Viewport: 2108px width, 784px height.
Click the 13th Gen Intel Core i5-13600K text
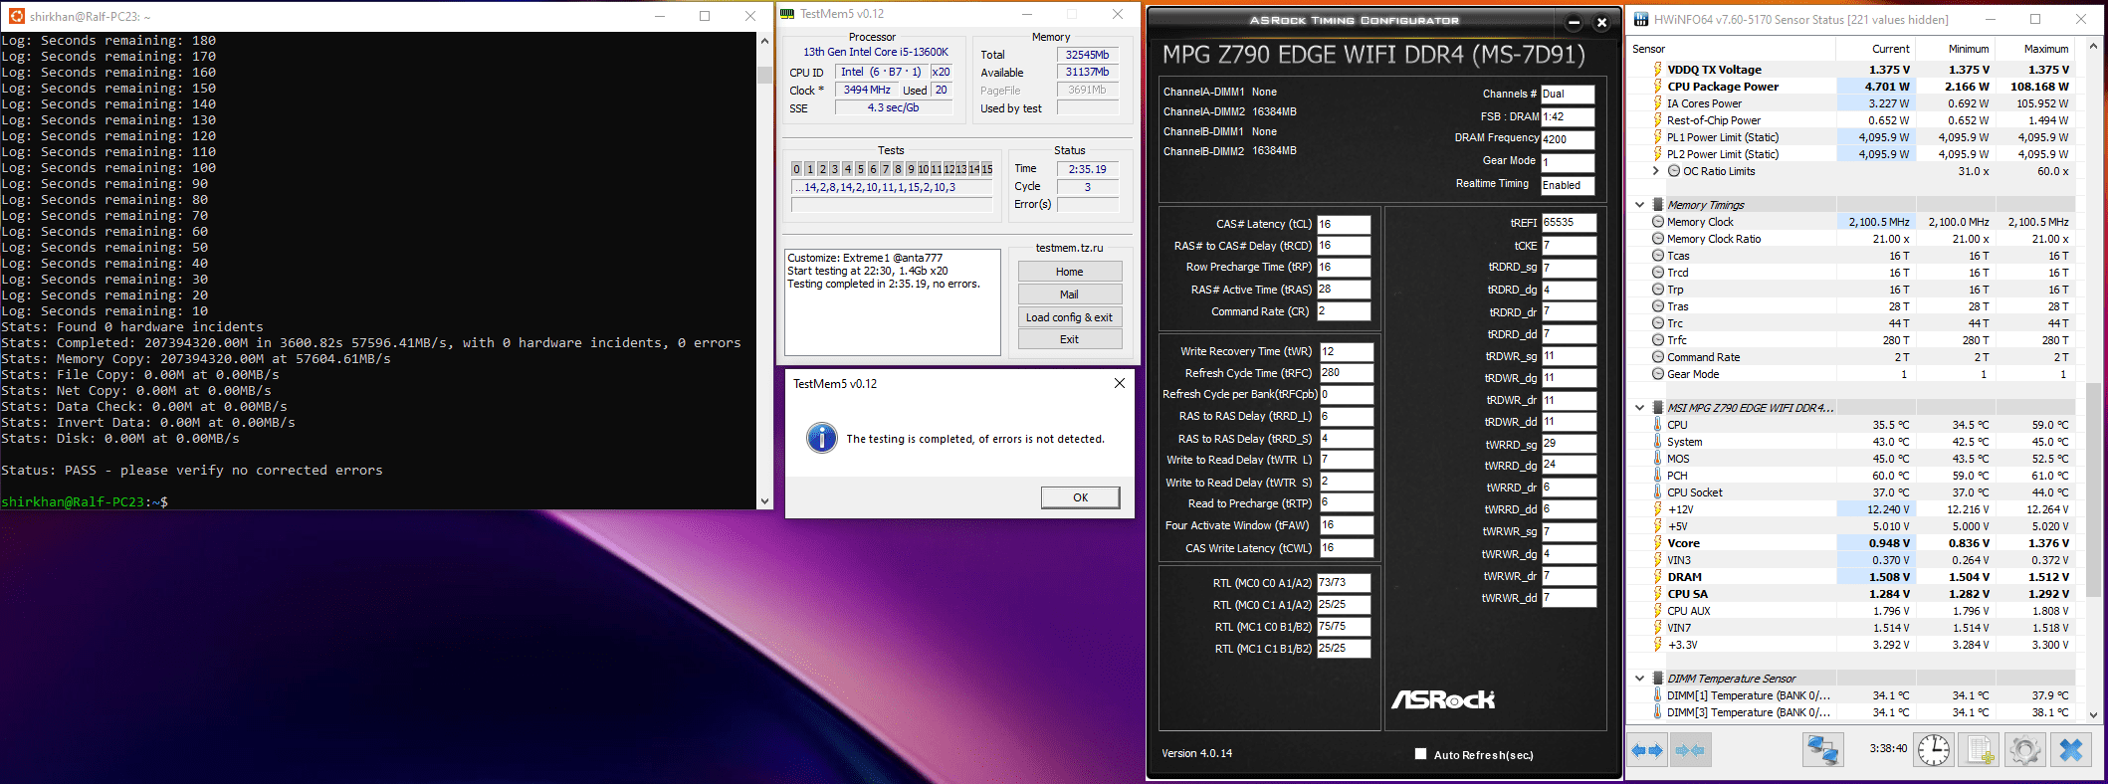click(876, 52)
